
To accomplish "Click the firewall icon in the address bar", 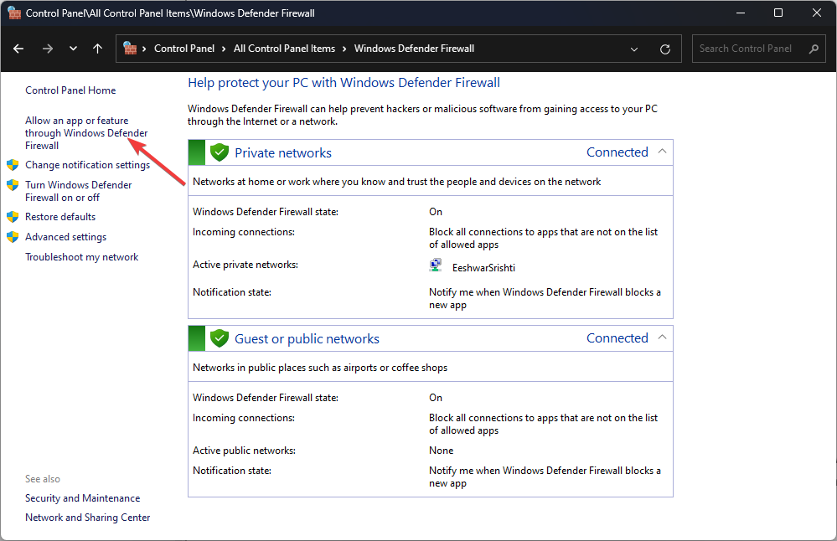I will tap(131, 49).
